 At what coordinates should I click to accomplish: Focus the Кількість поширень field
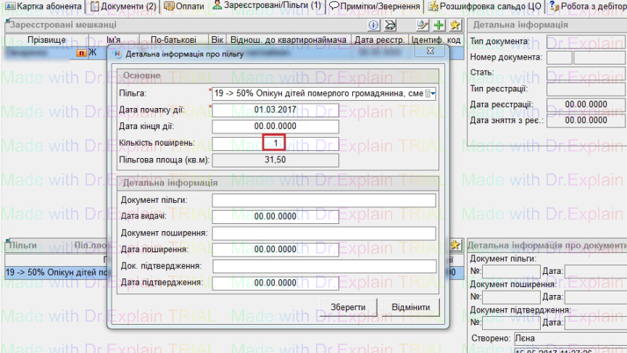tap(275, 143)
